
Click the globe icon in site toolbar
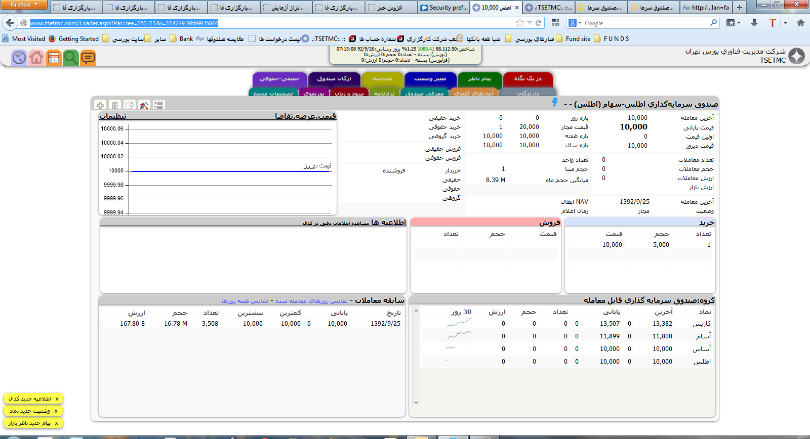pyautogui.click(x=19, y=58)
